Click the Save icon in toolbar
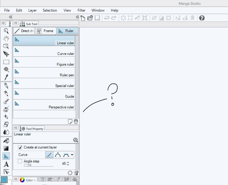228x185 pixels. pyautogui.click(x=97, y=18)
